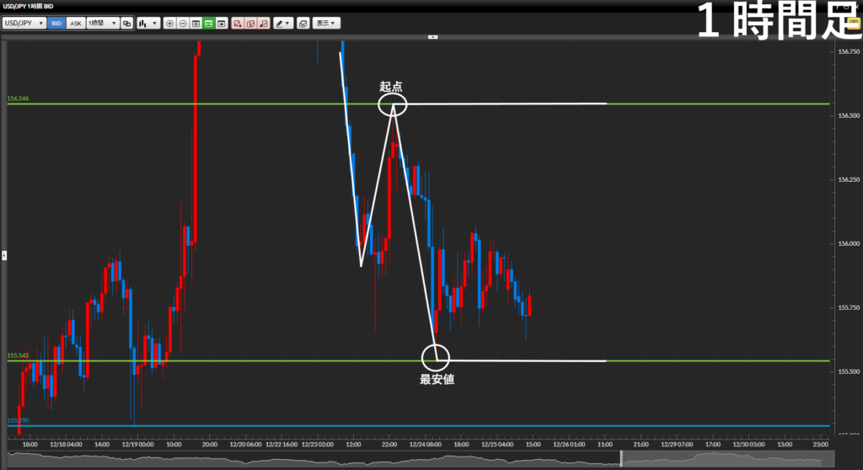Viewport: 863px width, 470px height.
Task: Click the first pink order icon
Action: tap(238, 24)
